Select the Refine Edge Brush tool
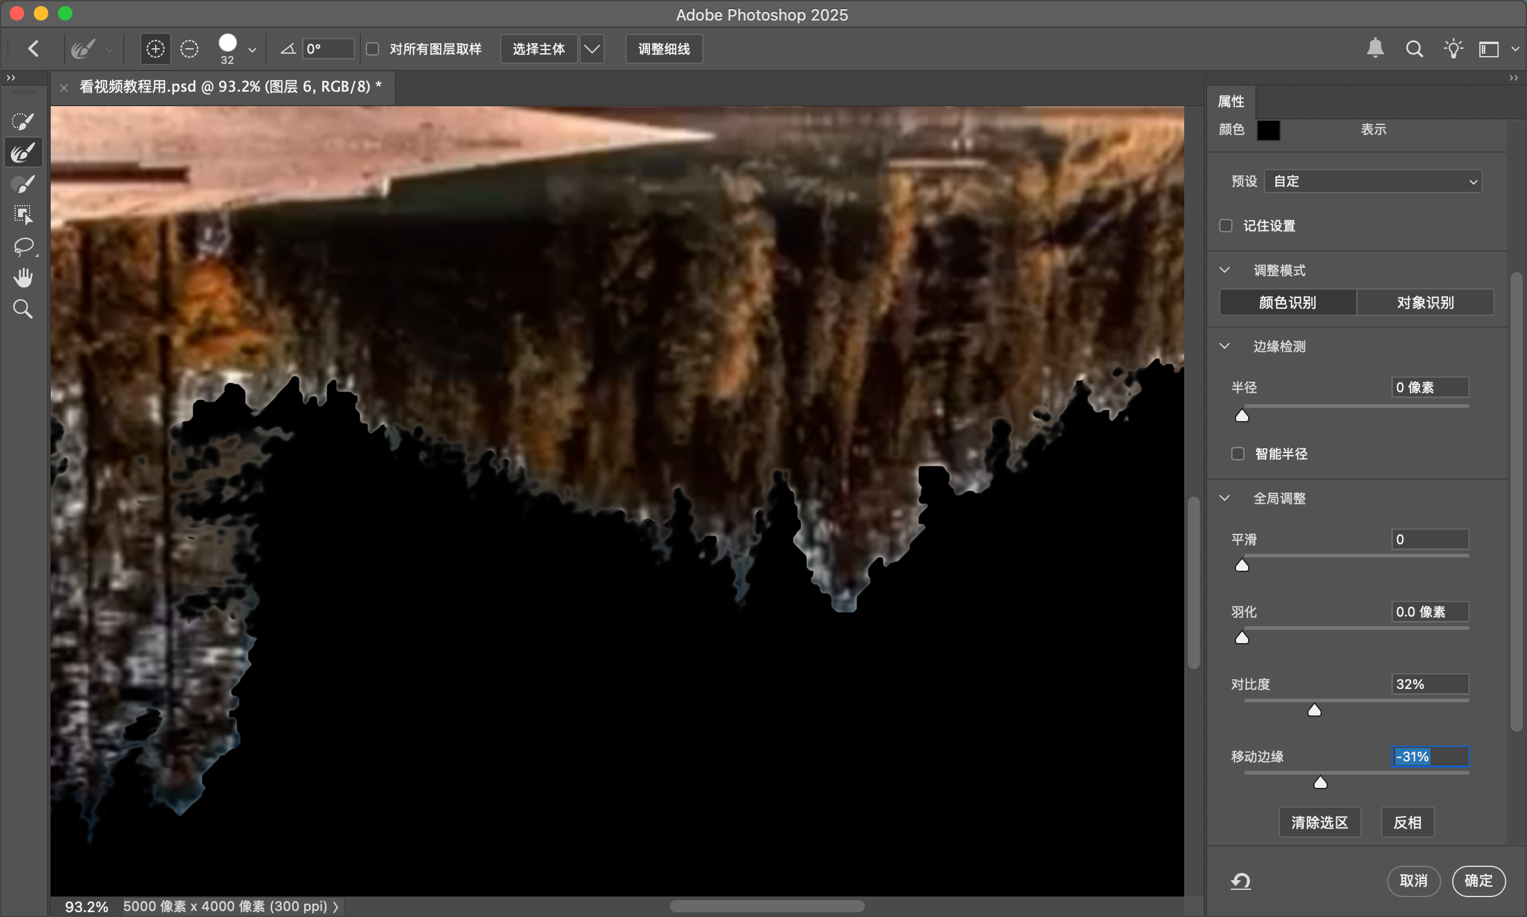This screenshot has width=1527, height=917. click(x=23, y=152)
